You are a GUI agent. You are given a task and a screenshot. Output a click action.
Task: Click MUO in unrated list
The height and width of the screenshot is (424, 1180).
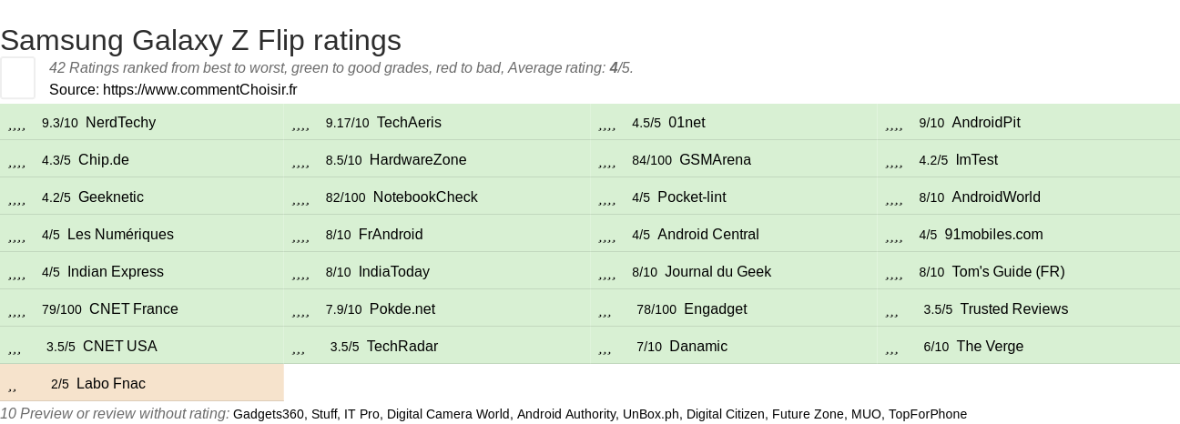click(867, 414)
